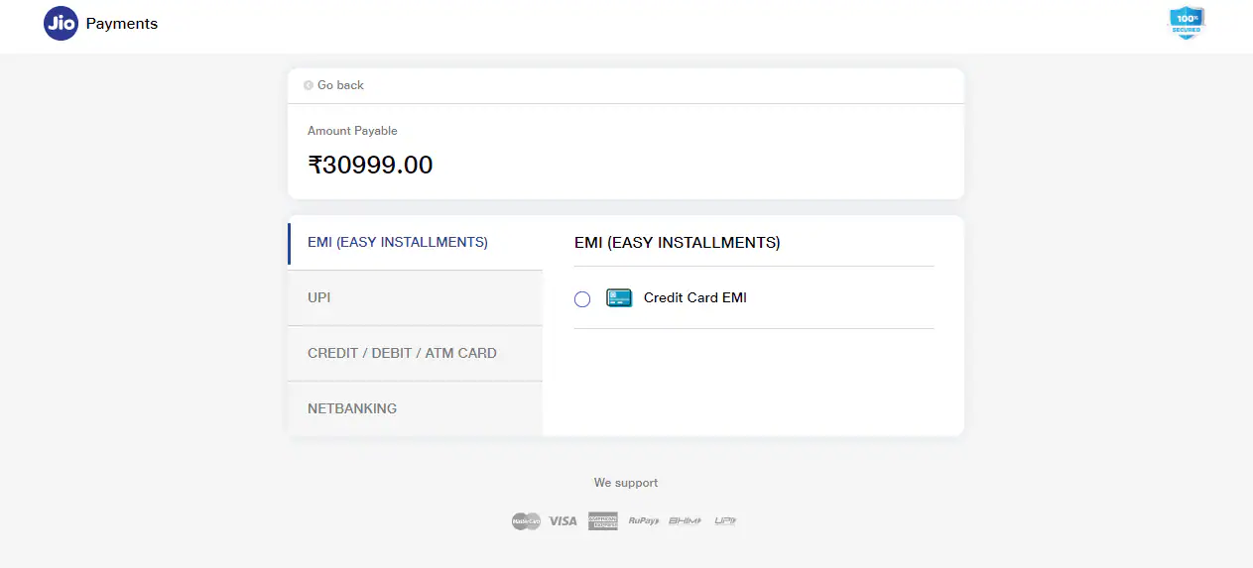
Task: Click the BHIM logo in the footer
Action: [x=685, y=520]
